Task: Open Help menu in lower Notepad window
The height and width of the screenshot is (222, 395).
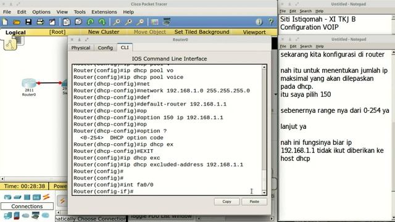Action: [320, 46]
